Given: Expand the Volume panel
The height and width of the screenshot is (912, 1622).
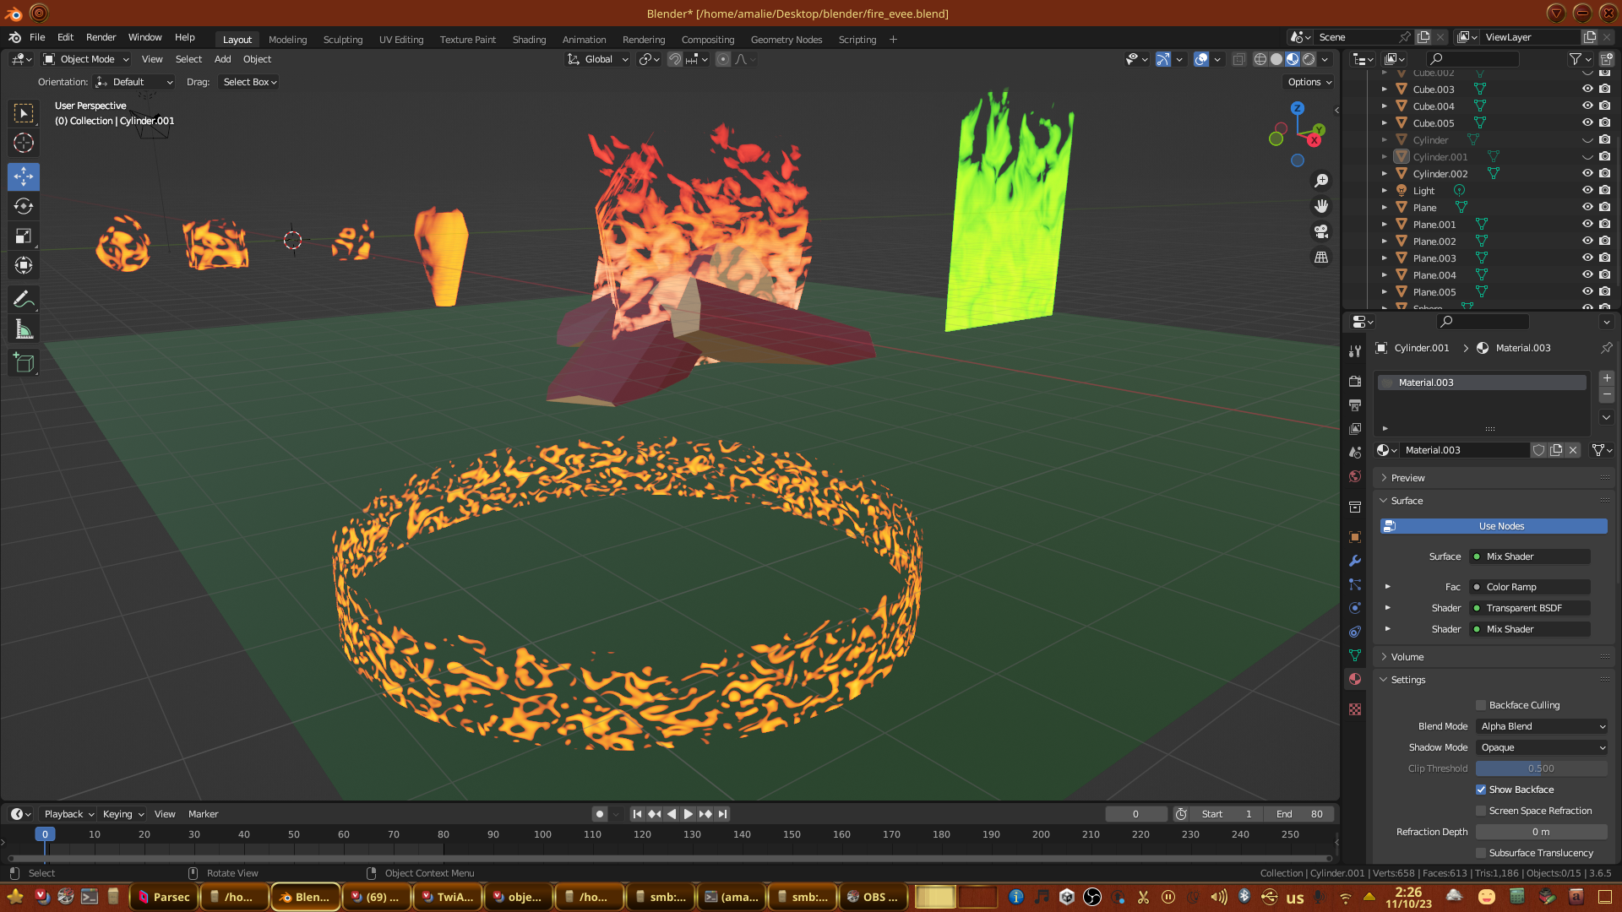Looking at the screenshot, I should click(x=1407, y=657).
